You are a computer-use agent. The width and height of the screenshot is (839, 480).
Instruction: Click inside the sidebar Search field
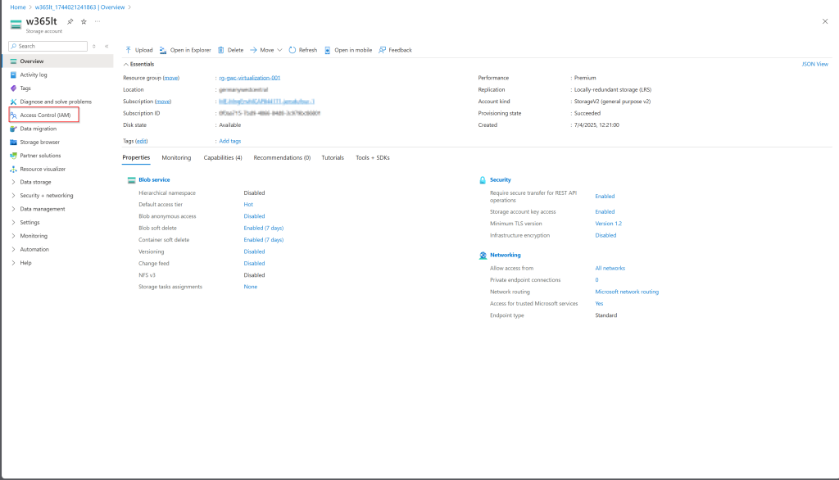click(x=48, y=47)
